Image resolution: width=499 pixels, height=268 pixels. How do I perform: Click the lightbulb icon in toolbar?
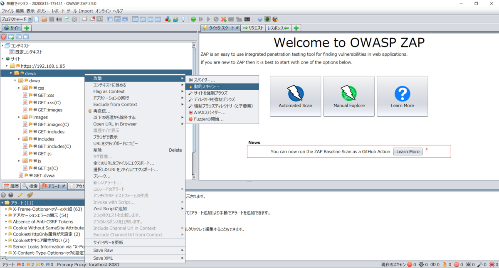183,19
